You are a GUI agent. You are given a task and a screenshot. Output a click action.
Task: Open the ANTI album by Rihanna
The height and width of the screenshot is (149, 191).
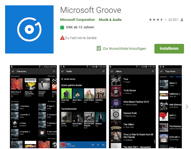tap(171, 117)
